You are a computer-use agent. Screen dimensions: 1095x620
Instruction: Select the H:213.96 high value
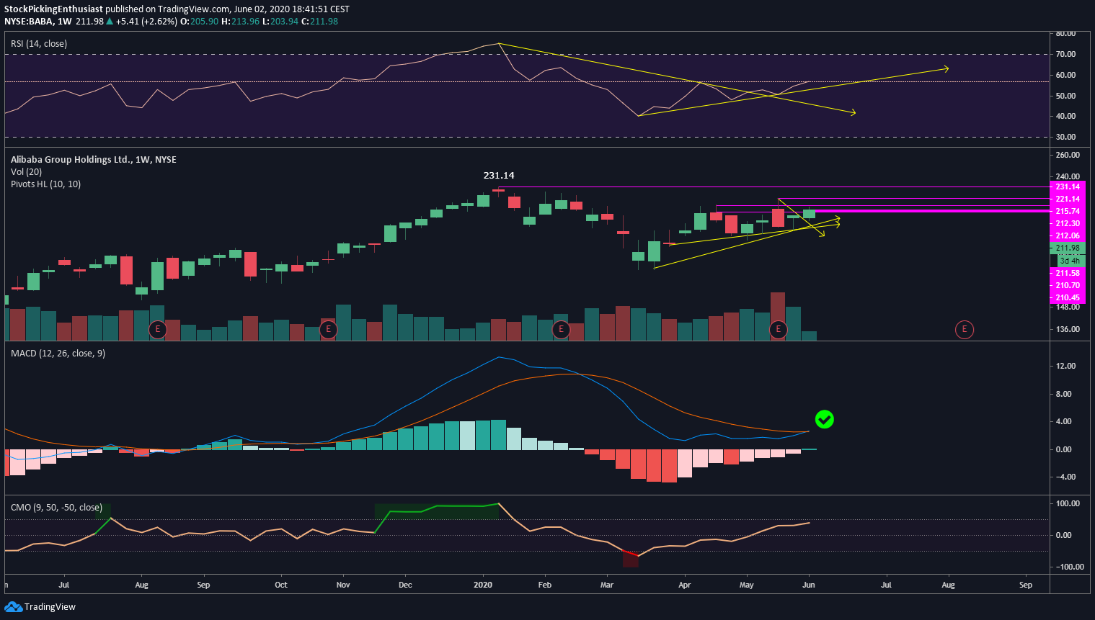click(240, 21)
